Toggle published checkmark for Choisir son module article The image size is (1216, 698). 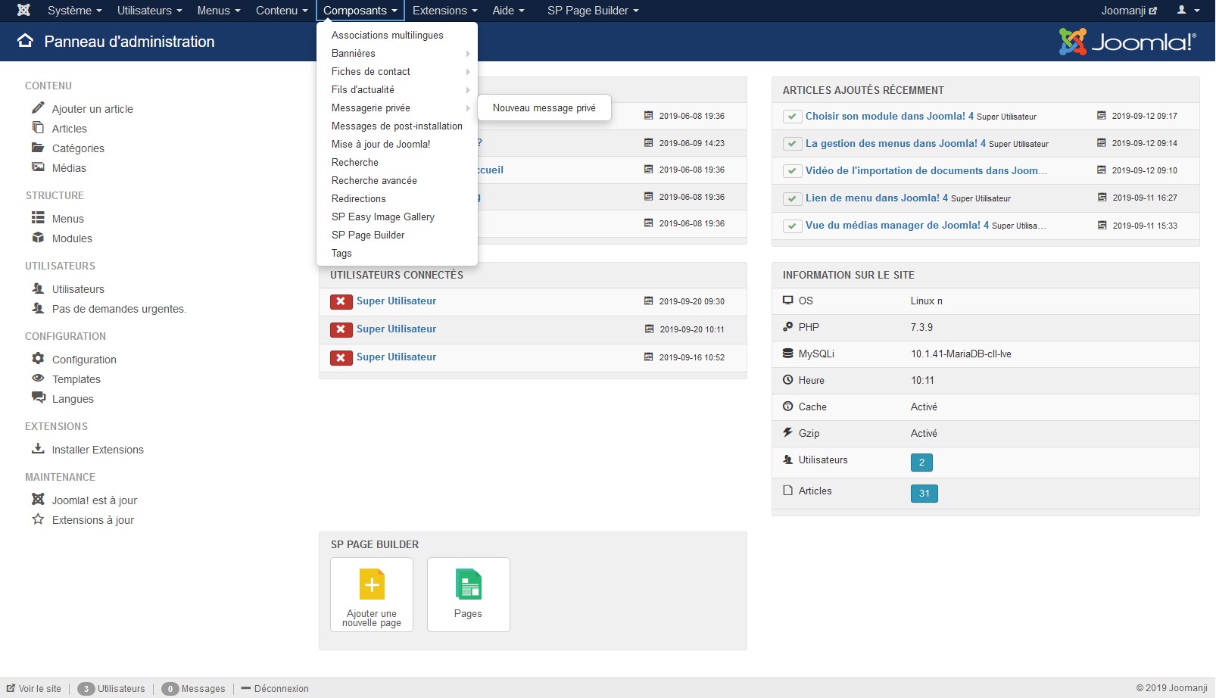pyautogui.click(x=792, y=117)
